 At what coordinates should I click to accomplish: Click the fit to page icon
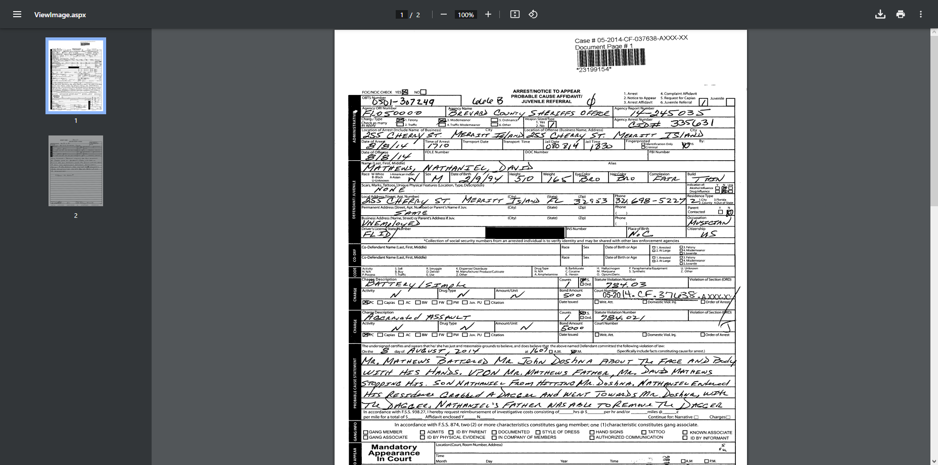tap(514, 14)
